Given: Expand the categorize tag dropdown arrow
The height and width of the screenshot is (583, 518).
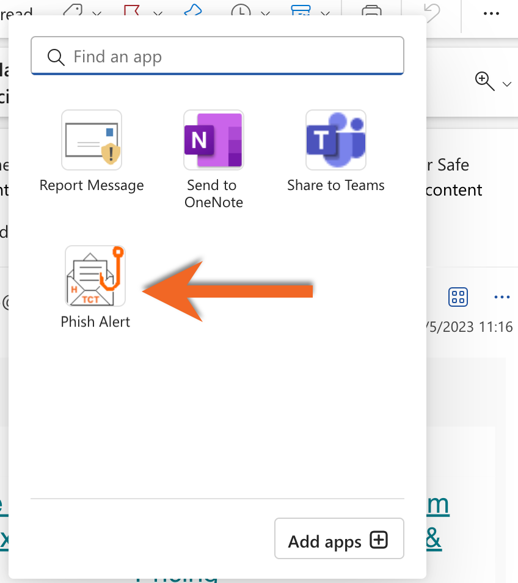Looking at the screenshot, I should pyautogui.click(x=96, y=13).
